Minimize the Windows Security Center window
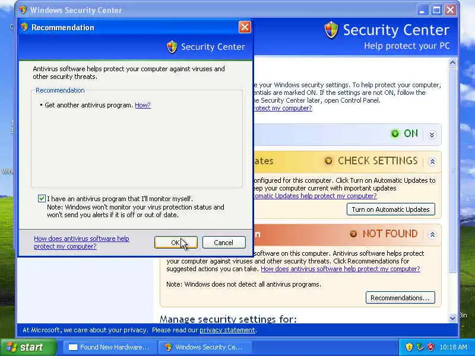 pyautogui.click(x=422, y=10)
